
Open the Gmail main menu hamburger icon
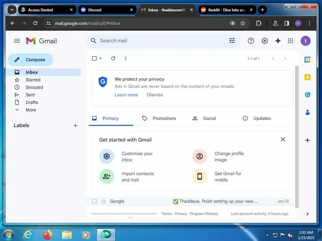point(17,41)
